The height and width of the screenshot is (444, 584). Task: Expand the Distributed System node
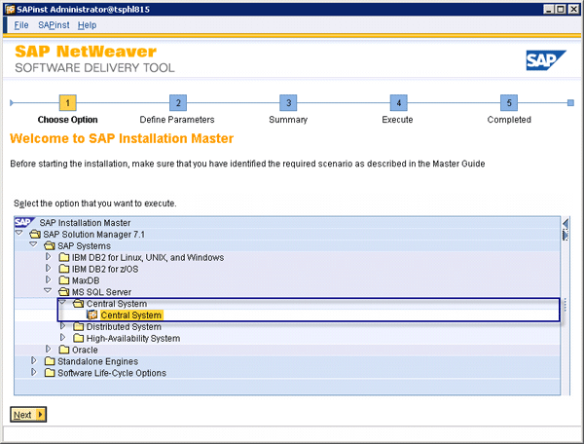point(62,327)
